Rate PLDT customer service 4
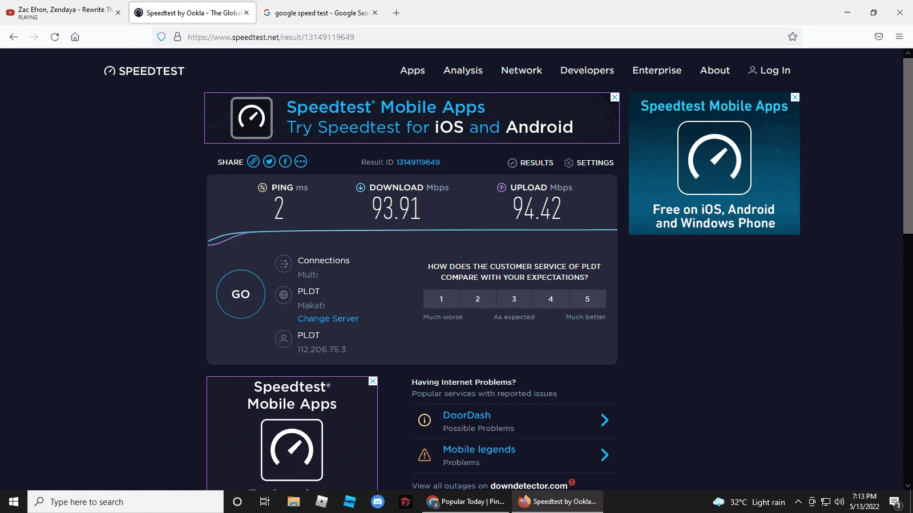Screen dimensions: 913x513 click(x=551, y=299)
